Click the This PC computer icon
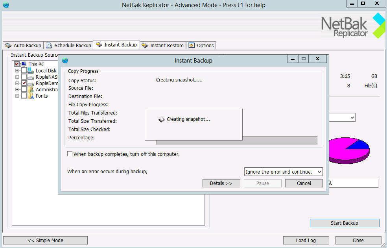Screen dimensions: 387x248 pyautogui.click(x=24, y=64)
